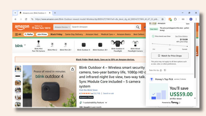
Task: Open the 15,710 ratings link
Action: (97, 93)
